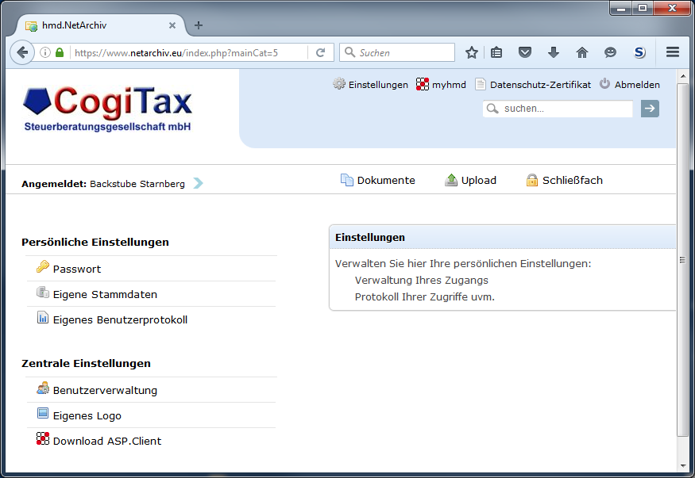Open the search engine dropdown in Firefox
695x478 pixels.
[x=349, y=52]
